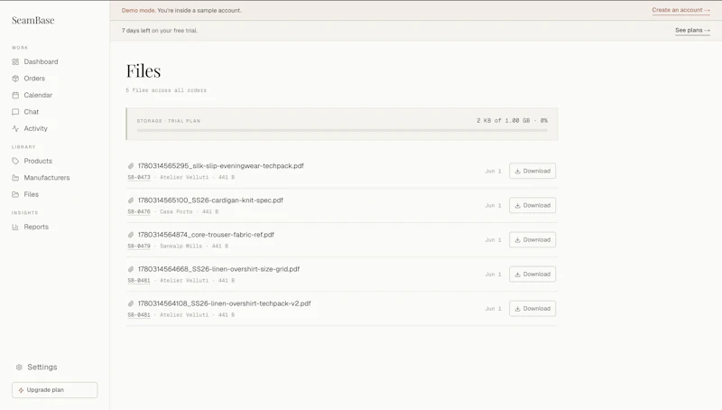Click the Manufacturers folder icon
This screenshot has width=722, height=410.
(x=15, y=178)
